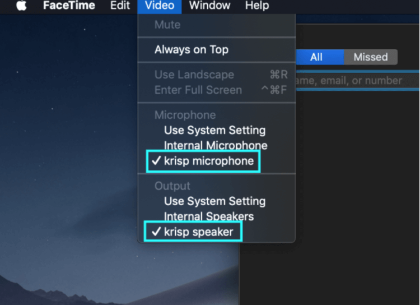Select krisp speaker output

(x=216, y=232)
